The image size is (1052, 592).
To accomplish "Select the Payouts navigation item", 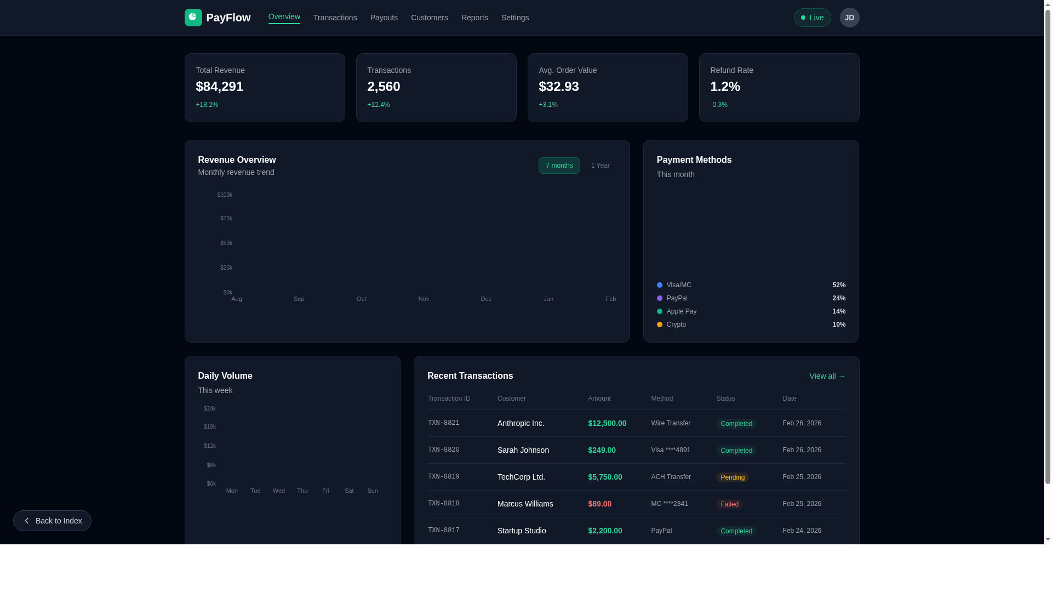I will tap(384, 18).
